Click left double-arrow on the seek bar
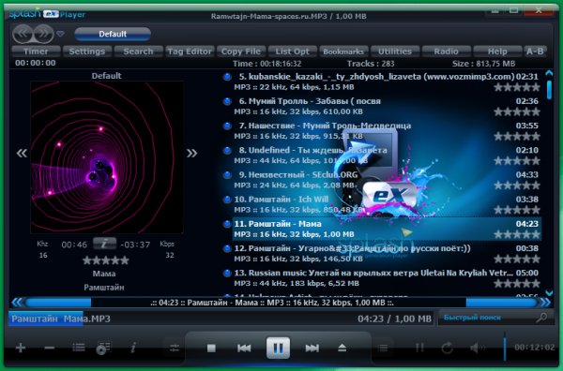 point(17,303)
